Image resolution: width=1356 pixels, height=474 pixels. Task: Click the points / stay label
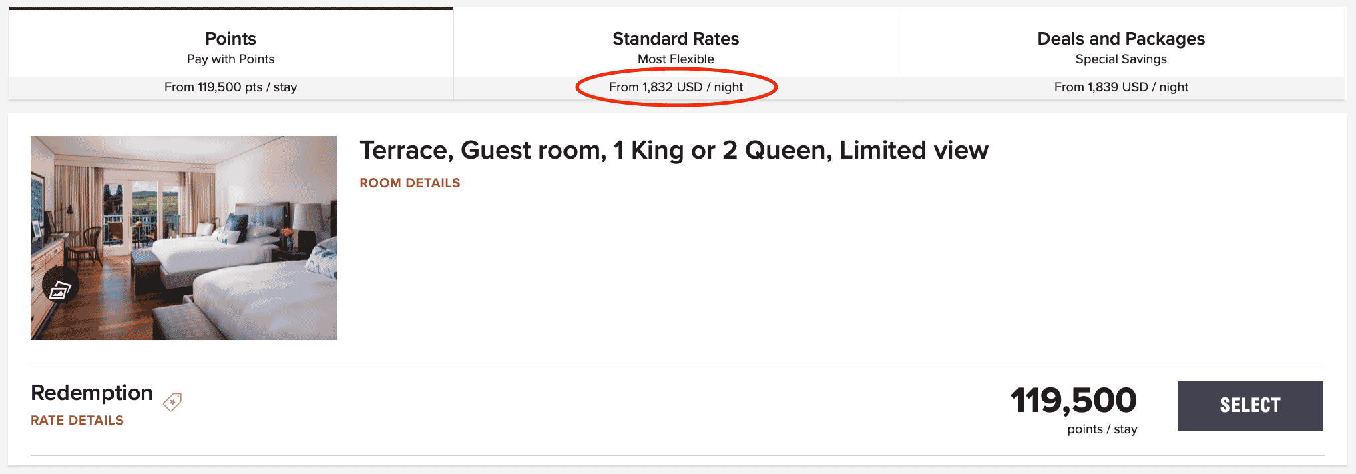[1102, 429]
